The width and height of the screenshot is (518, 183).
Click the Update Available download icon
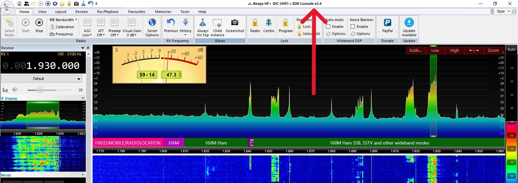[409, 23]
